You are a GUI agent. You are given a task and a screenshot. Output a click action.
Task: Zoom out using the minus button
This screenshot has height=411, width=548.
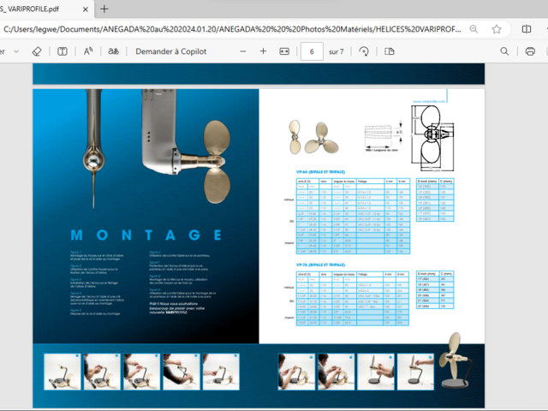pos(243,51)
